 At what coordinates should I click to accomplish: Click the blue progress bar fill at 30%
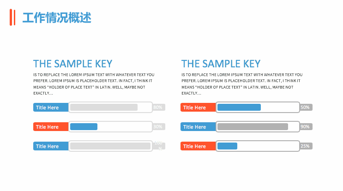[x=84, y=127]
